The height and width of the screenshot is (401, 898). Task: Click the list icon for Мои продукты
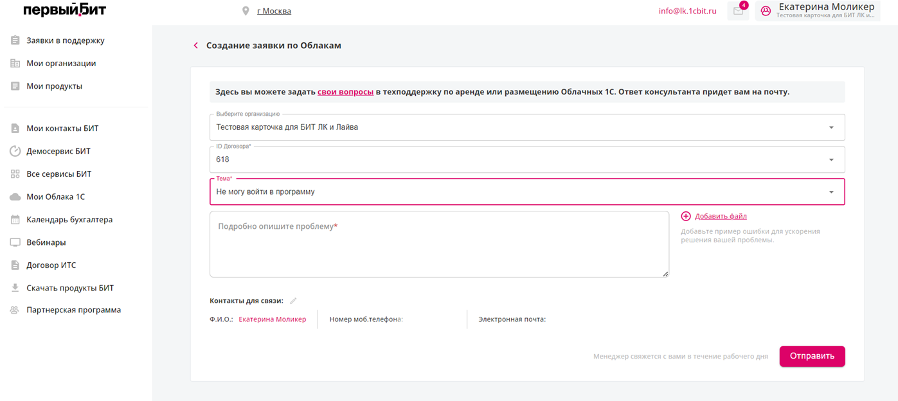tap(15, 86)
